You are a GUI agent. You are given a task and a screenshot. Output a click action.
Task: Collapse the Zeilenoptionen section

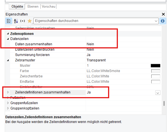click(8, 34)
